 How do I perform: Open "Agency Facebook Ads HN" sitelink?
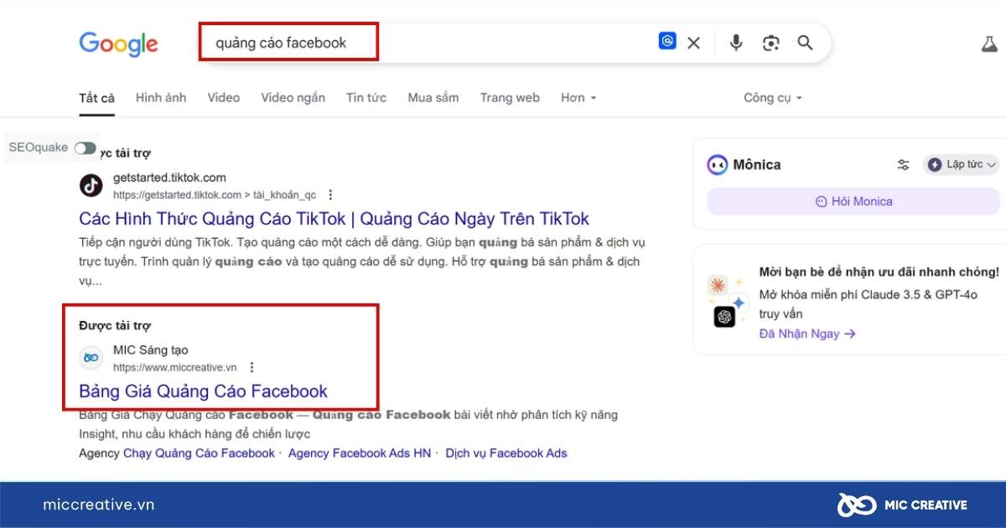tap(360, 453)
